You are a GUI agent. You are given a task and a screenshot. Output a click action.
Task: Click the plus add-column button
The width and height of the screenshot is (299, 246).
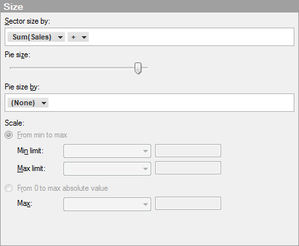pyautogui.click(x=73, y=37)
